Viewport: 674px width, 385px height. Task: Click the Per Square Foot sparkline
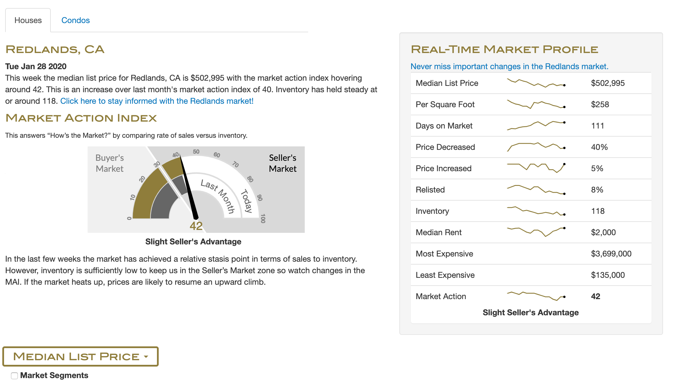pyautogui.click(x=536, y=104)
